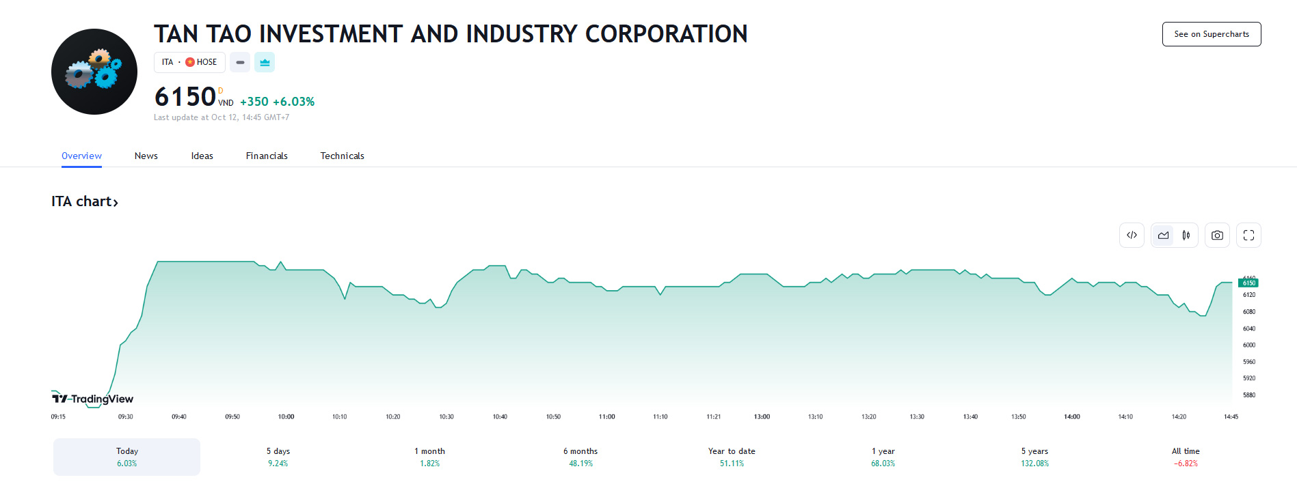Viewport: 1297px width, 499px height.
Task: Select the 5 days range
Action: point(278,457)
